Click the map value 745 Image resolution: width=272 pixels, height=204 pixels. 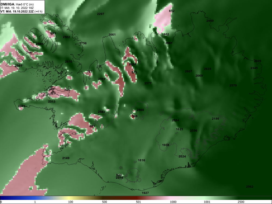[67, 90]
